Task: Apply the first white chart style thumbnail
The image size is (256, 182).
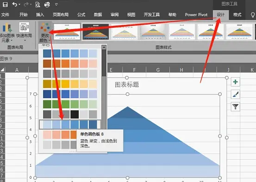Action: [67, 31]
